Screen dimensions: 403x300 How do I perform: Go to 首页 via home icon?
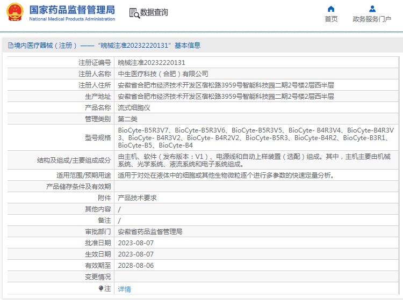pyautogui.click(x=331, y=9)
